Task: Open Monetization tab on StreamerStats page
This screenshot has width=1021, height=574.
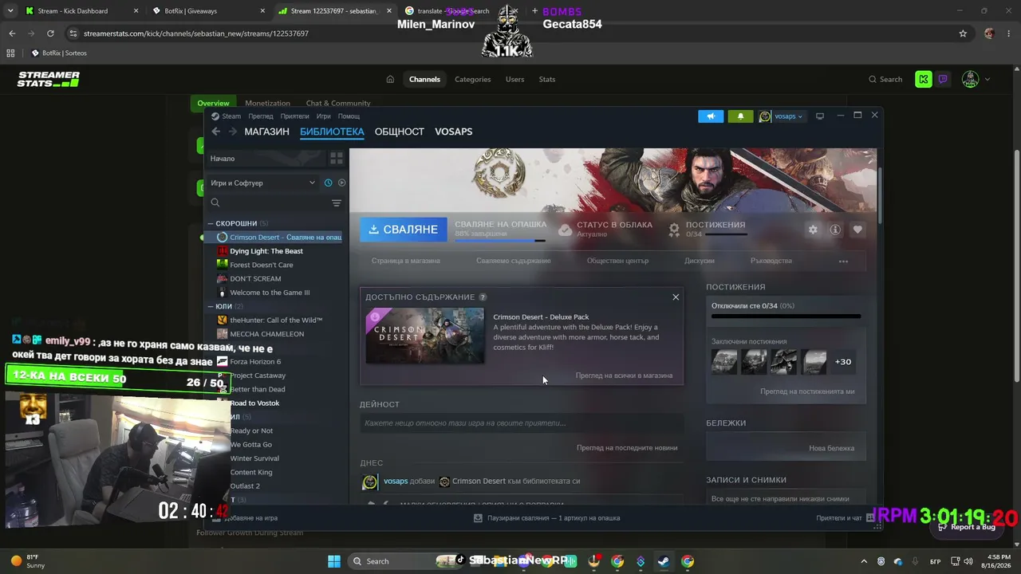Action: coord(267,103)
